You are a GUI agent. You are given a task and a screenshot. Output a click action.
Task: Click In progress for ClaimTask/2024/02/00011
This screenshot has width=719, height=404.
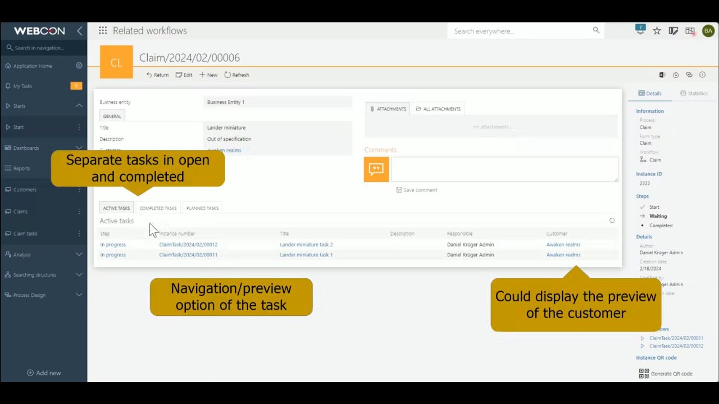point(113,255)
